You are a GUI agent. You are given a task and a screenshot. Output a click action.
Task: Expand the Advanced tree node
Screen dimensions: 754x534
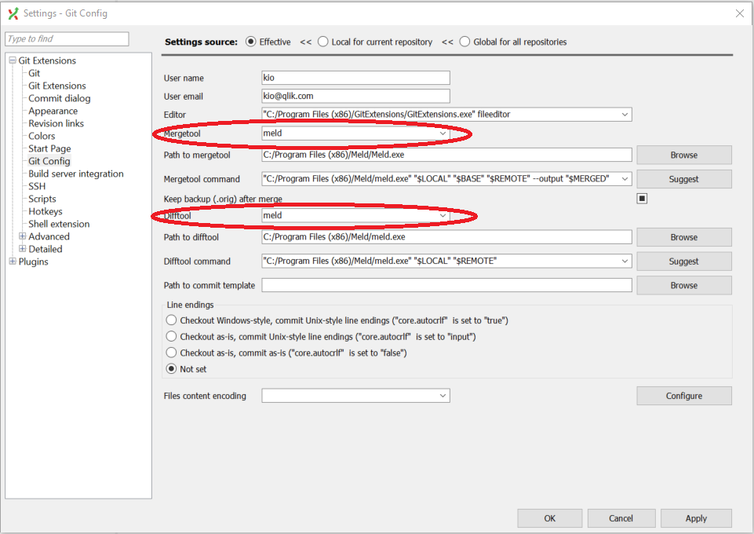[x=23, y=236]
